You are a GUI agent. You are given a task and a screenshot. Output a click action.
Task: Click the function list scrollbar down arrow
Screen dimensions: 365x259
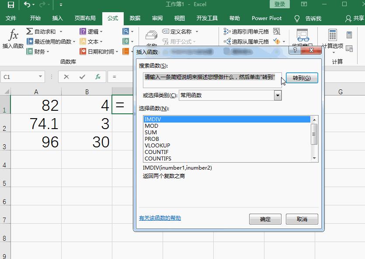[314, 159]
